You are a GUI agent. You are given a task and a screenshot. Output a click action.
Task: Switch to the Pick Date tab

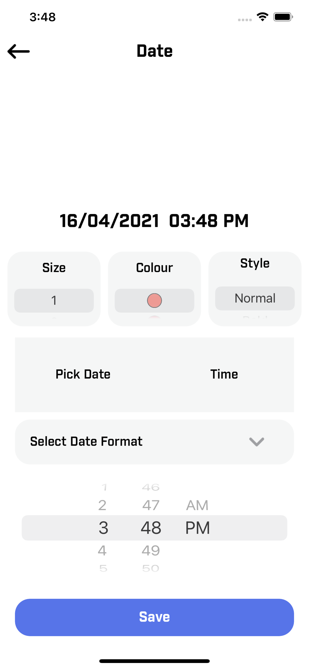click(x=83, y=374)
